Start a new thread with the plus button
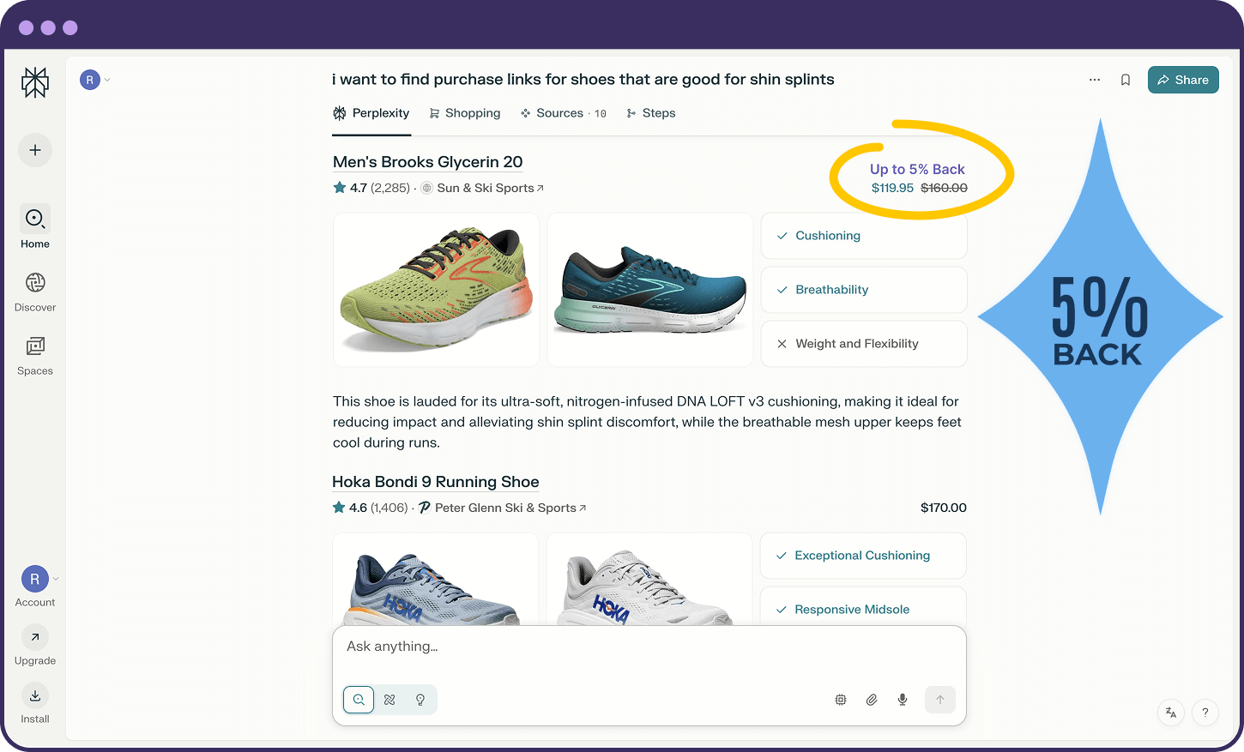1244x752 pixels. tap(35, 150)
